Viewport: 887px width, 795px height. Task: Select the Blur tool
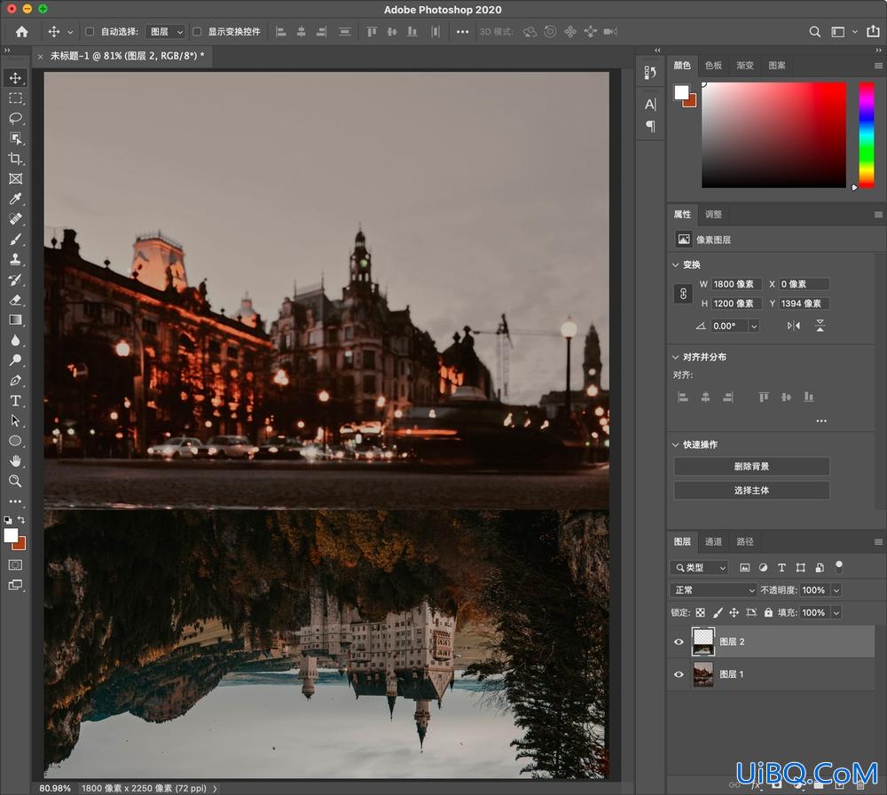[x=15, y=340]
